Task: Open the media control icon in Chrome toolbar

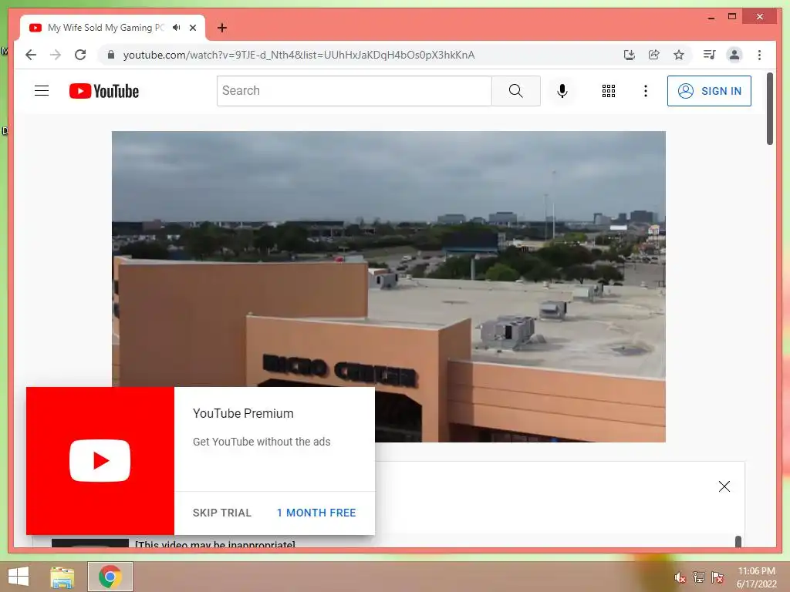Action: point(710,55)
